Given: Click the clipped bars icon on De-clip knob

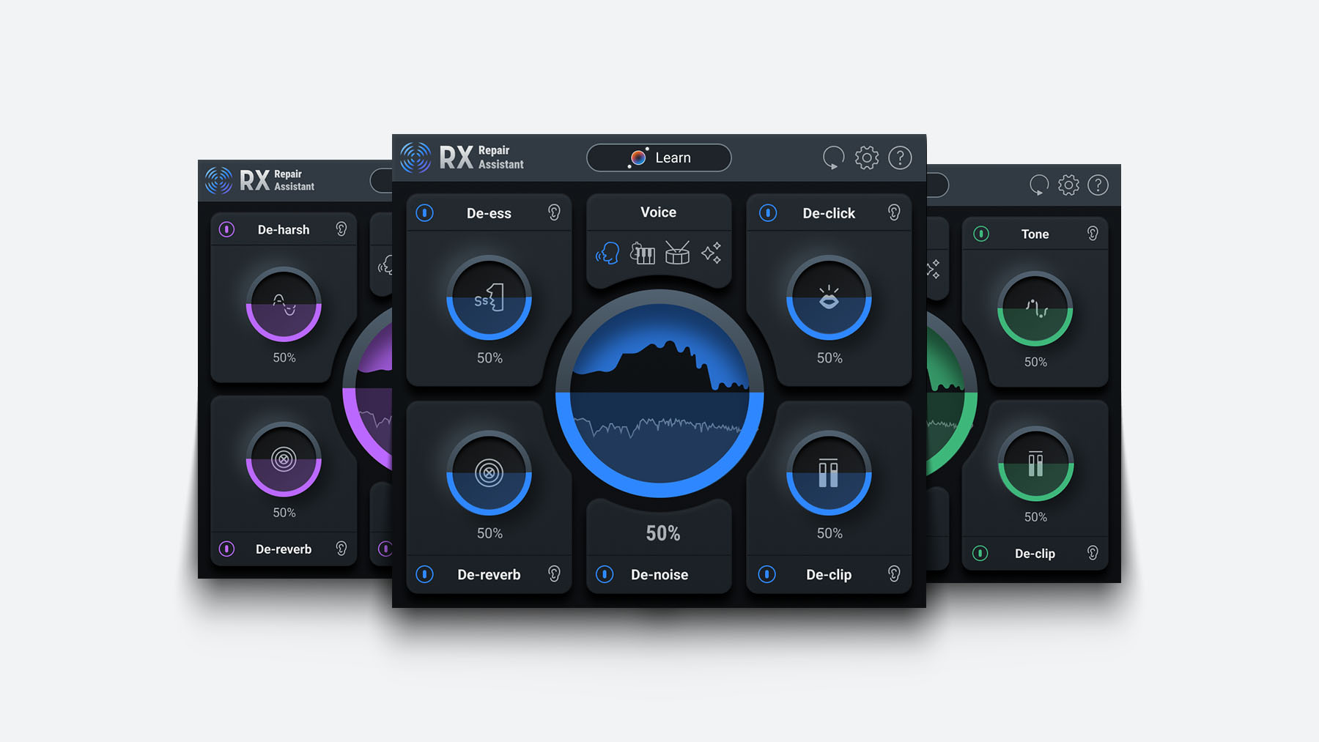Looking at the screenshot, I should click(x=829, y=472).
